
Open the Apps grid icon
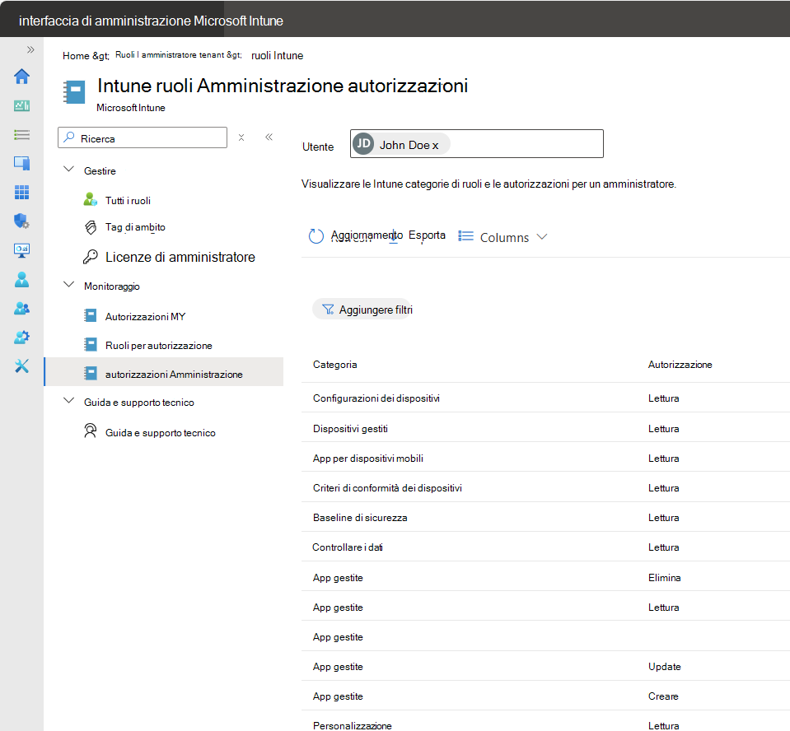21,192
